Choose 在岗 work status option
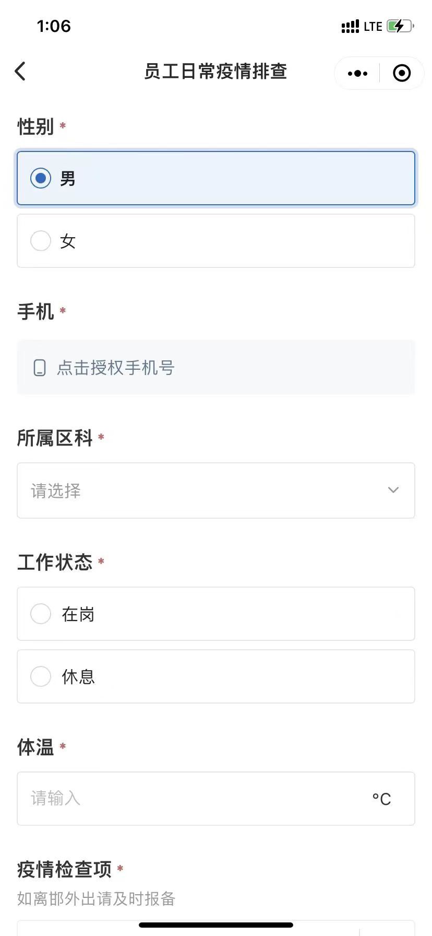Viewport: 432px width, 936px height. click(41, 614)
